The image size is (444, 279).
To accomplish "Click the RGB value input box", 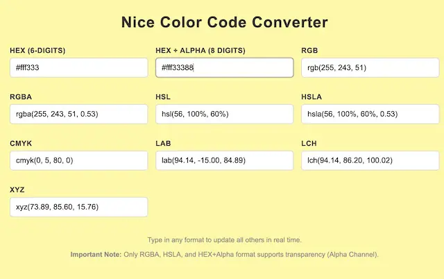I will [370, 68].
